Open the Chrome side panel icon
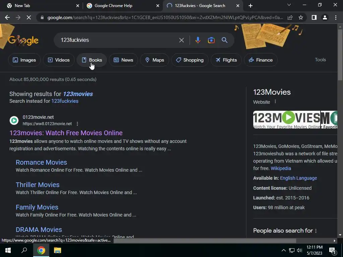343x257 pixels. [x=314, y=17]
